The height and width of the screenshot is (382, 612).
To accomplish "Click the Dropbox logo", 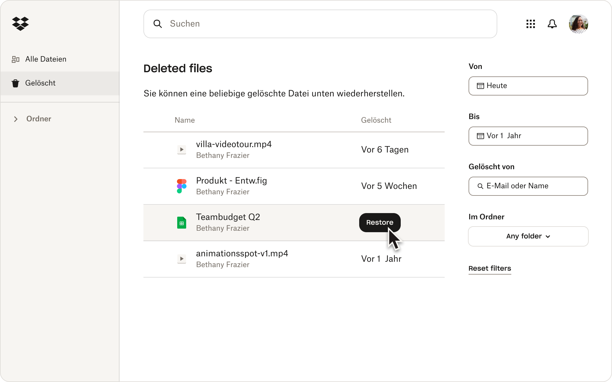I will [20, 24].
